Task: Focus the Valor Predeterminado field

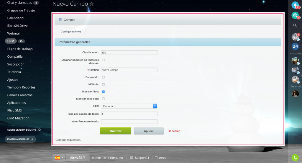Action: [129, 122]
